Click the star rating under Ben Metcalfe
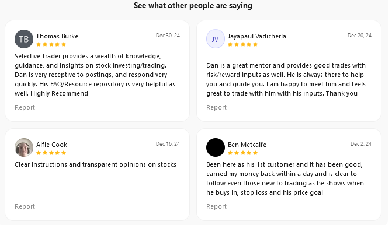This screenshot has width=392, height=225. pos(242,153)
